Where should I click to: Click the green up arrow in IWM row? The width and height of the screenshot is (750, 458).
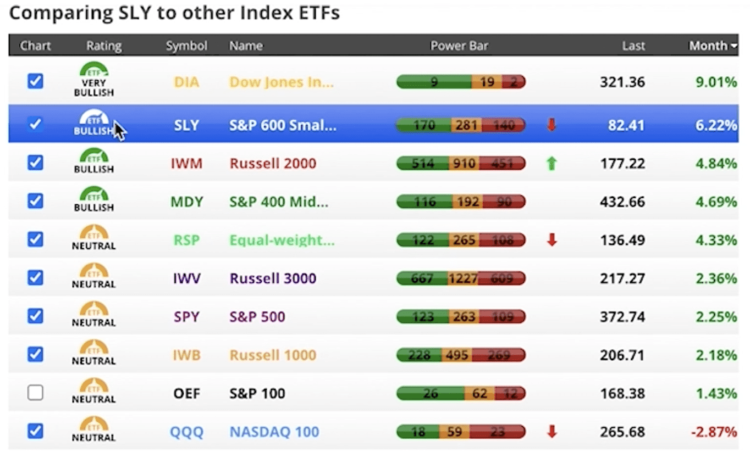552,163
